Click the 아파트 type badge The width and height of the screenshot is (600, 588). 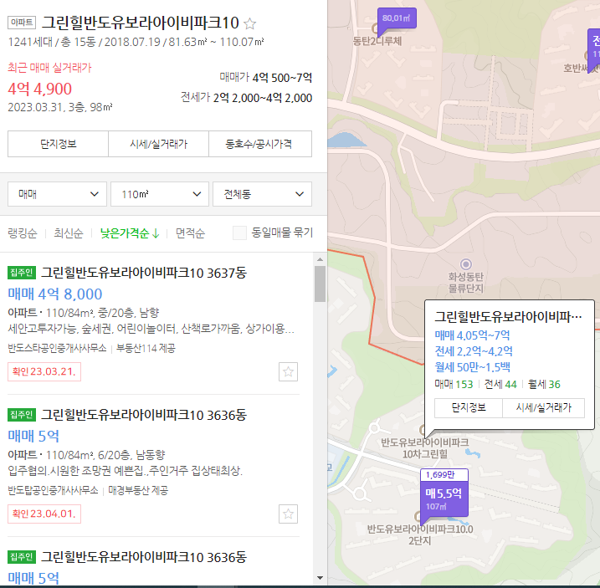tap(22, 23)
